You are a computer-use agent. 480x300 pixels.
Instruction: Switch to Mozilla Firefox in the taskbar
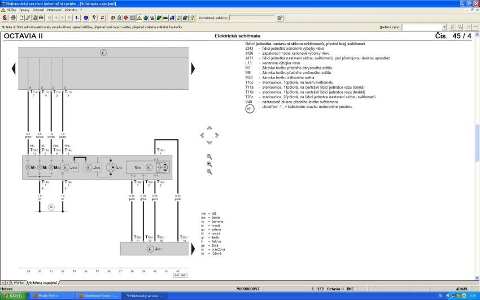(52, 296)
